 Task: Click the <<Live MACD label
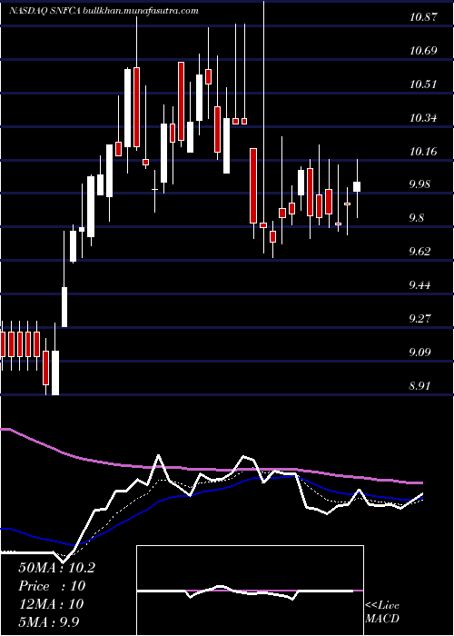(x=382, y=612)
